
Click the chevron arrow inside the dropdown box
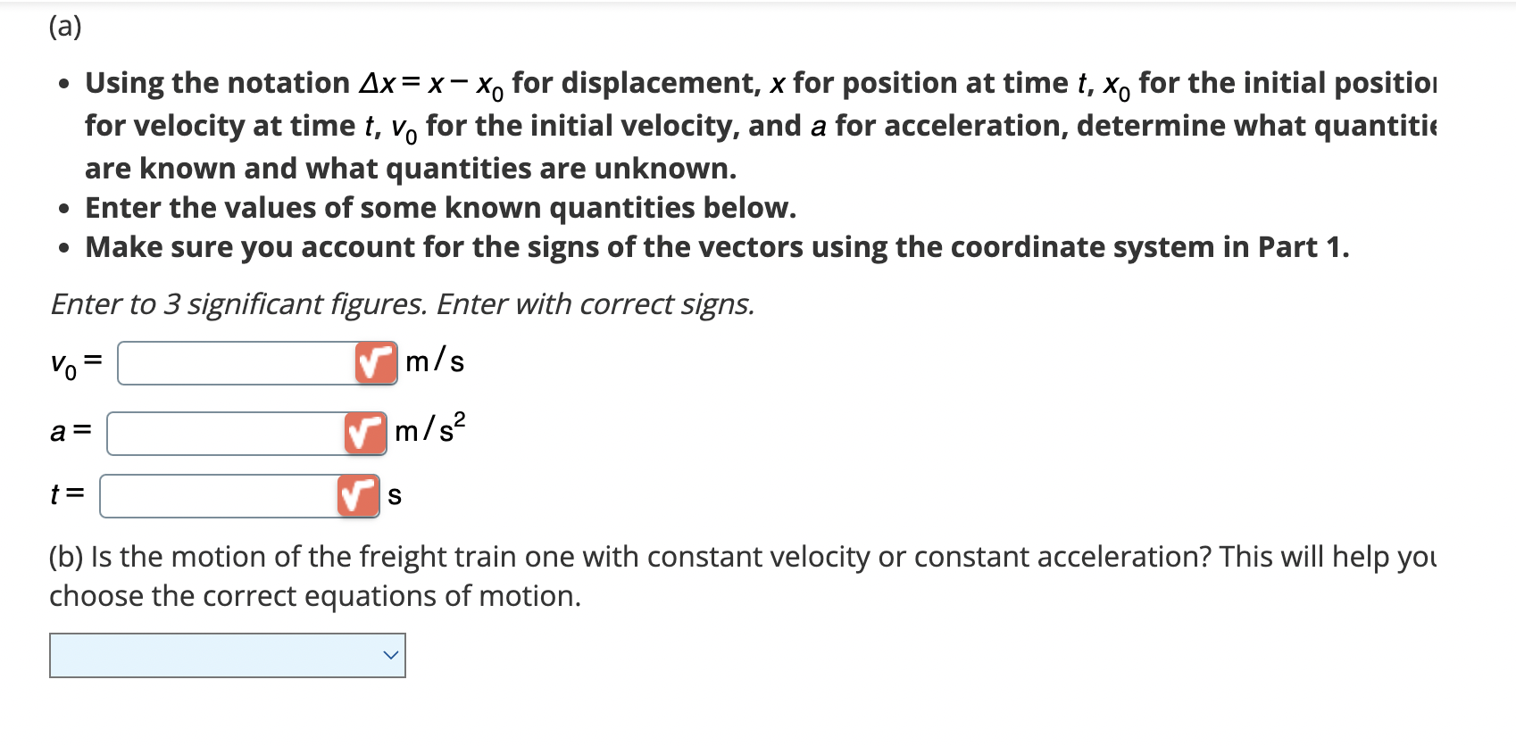pyautogui.click(x=390, y=656)
